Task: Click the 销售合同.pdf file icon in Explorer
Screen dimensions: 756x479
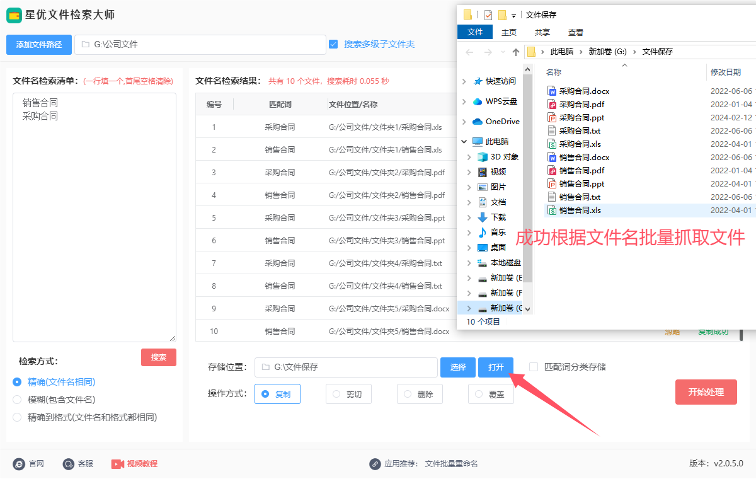Action: [x=553, y=171]
